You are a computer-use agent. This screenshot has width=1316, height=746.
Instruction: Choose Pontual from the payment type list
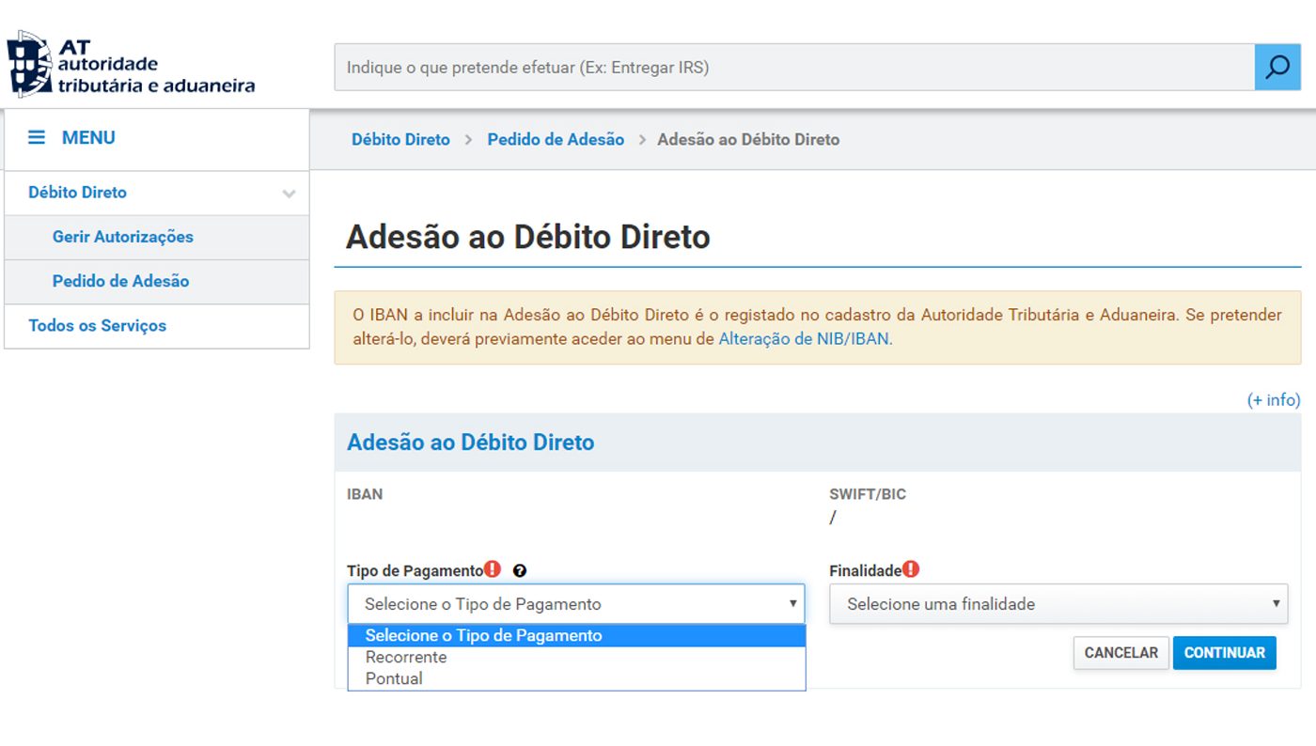(x=576, y=678)
